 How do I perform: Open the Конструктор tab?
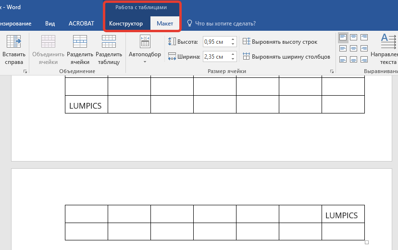(126, 24)
